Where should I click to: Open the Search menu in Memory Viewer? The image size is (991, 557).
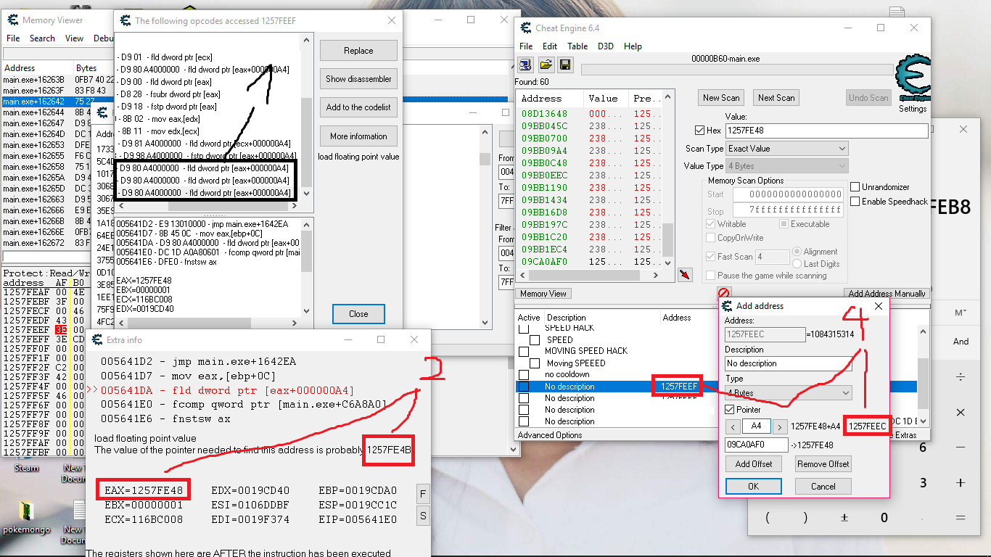coord(42,38)
